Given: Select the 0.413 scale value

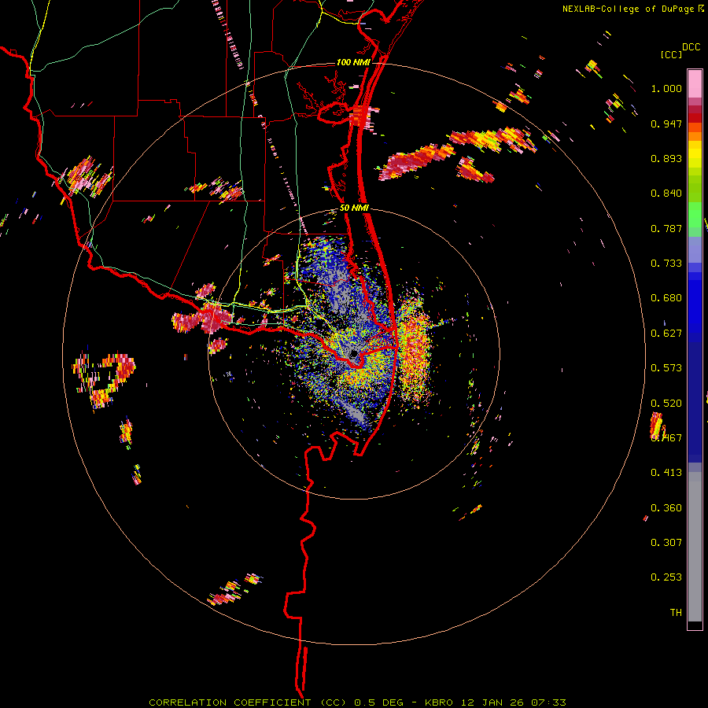Looking at the screenshot, I should pos(666,473).
